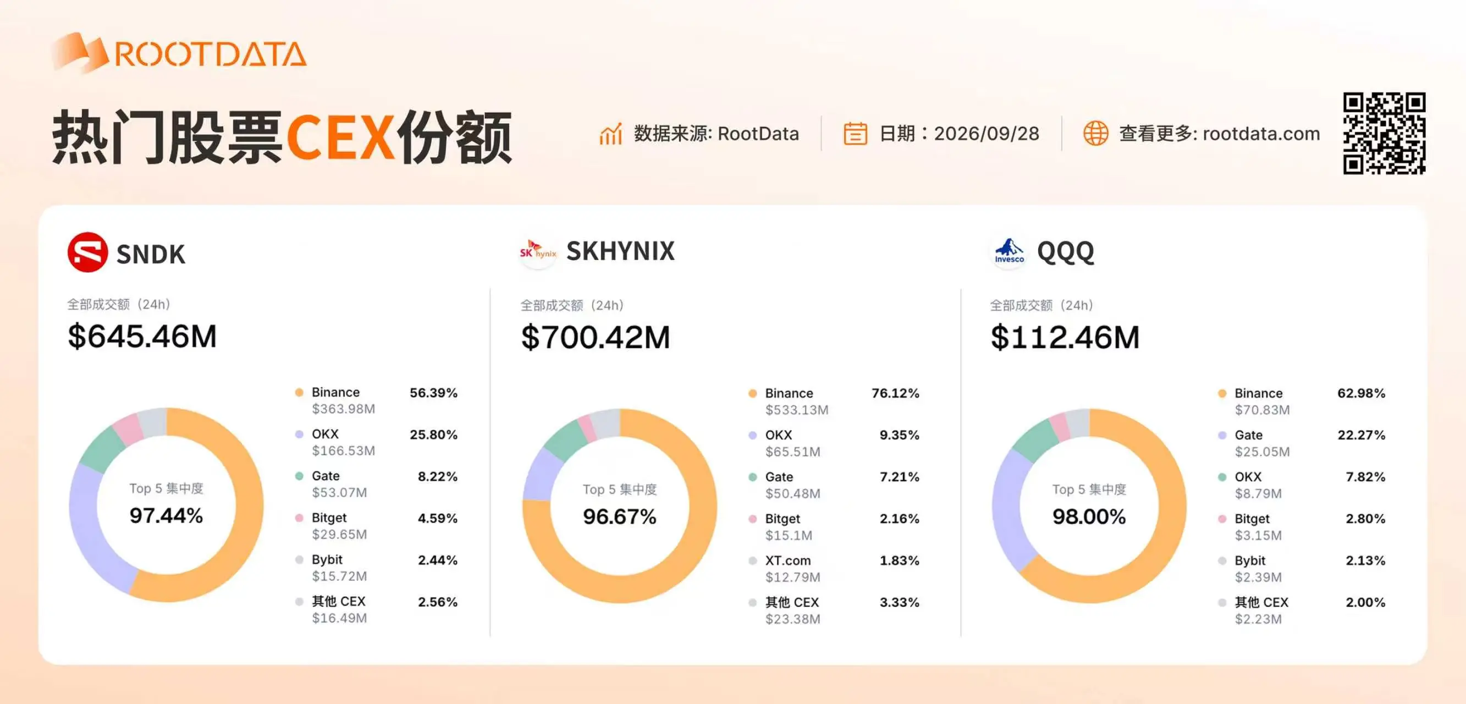Click the RootData logo
1466x704 pixels.
[180, 52]
